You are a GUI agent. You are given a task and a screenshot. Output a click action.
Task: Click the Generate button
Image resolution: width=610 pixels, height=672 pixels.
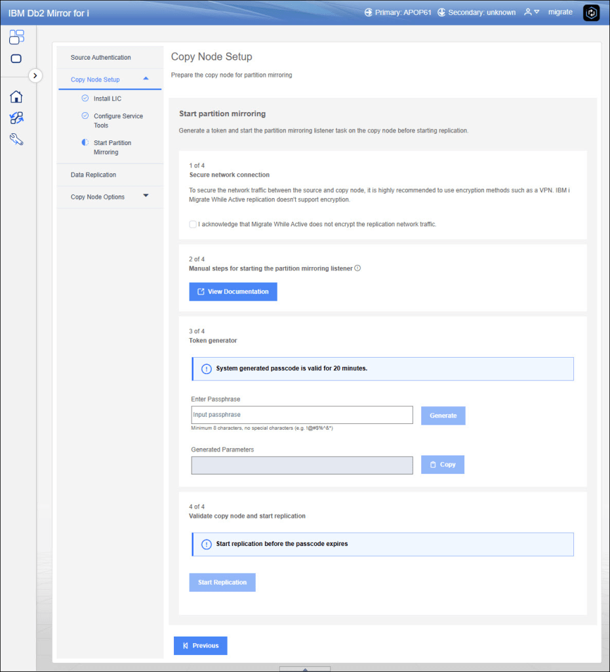443,415
